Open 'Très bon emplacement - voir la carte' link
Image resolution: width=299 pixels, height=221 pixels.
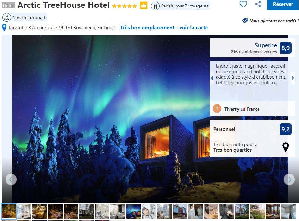pos(164,28)
